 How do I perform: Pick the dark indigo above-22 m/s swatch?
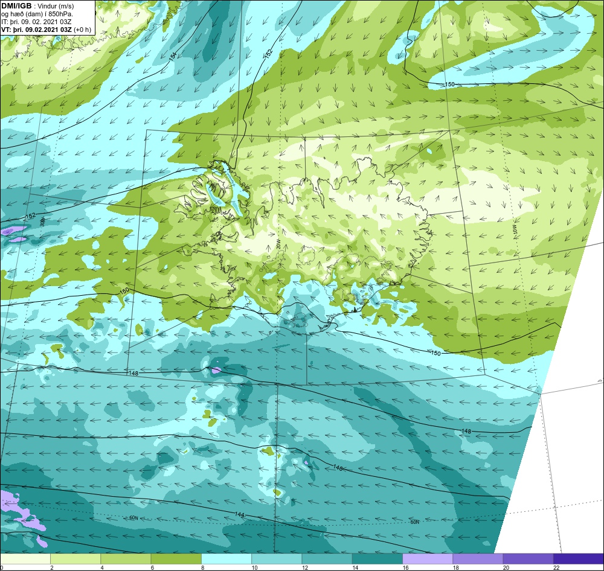point(579,558)
